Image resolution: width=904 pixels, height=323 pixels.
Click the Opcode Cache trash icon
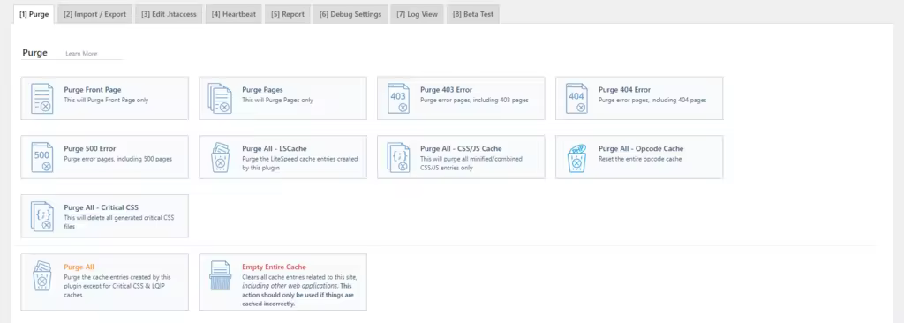pos(576,157)
